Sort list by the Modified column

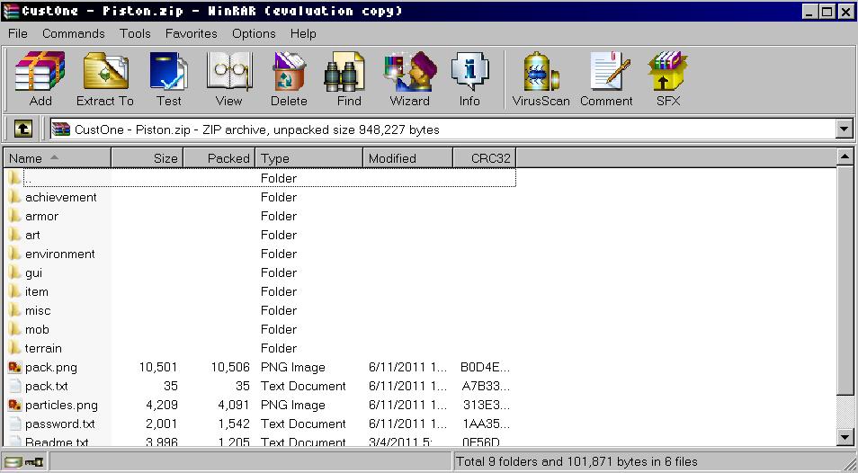[x=407, y=158]
